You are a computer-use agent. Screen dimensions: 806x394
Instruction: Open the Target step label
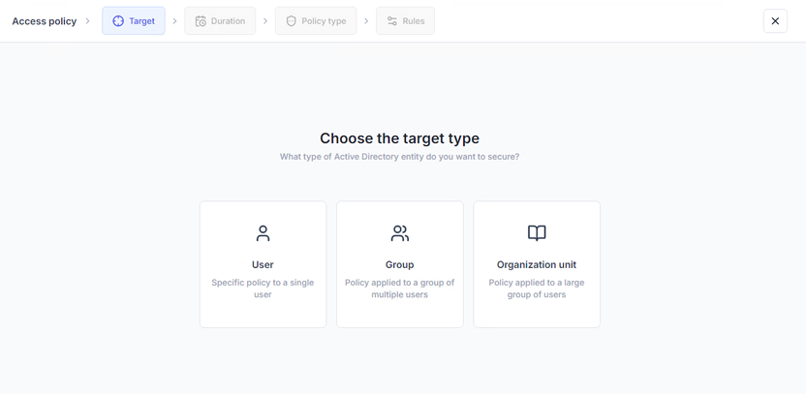click(141, 21)
